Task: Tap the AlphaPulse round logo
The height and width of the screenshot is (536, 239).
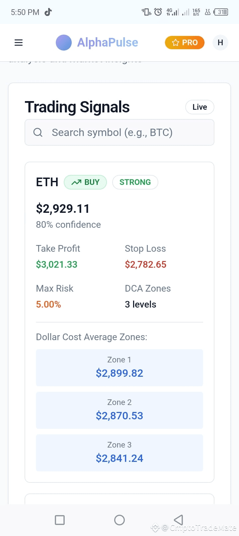Action: (x=64, y=43)
